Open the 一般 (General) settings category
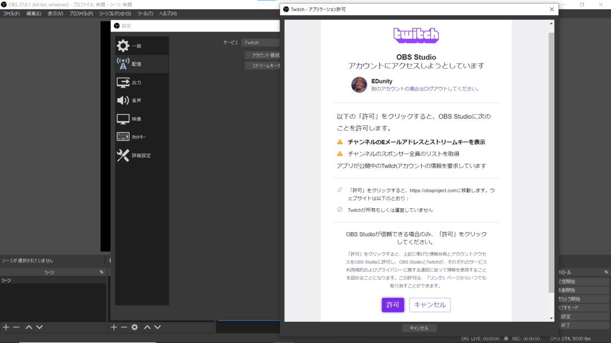This screenshot has width=611, height=343. click(142, 46)
